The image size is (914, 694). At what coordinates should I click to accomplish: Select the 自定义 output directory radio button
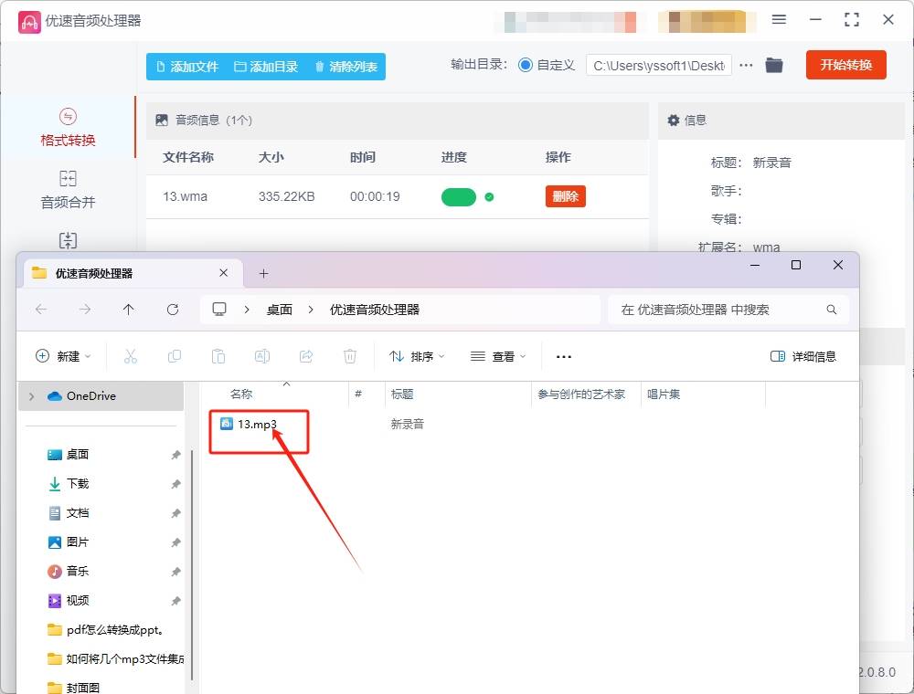526,65
